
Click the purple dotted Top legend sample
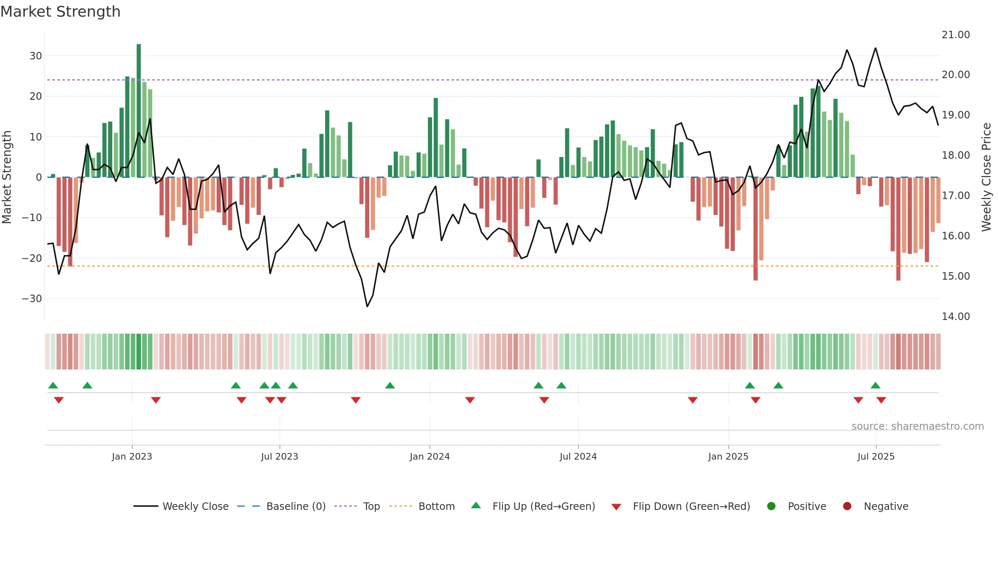[x=346, y=506]
